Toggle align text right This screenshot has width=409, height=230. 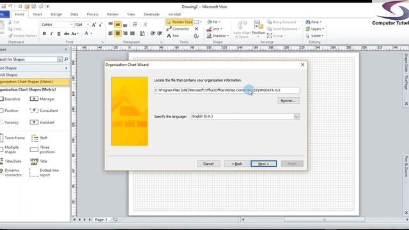point(125,33)
